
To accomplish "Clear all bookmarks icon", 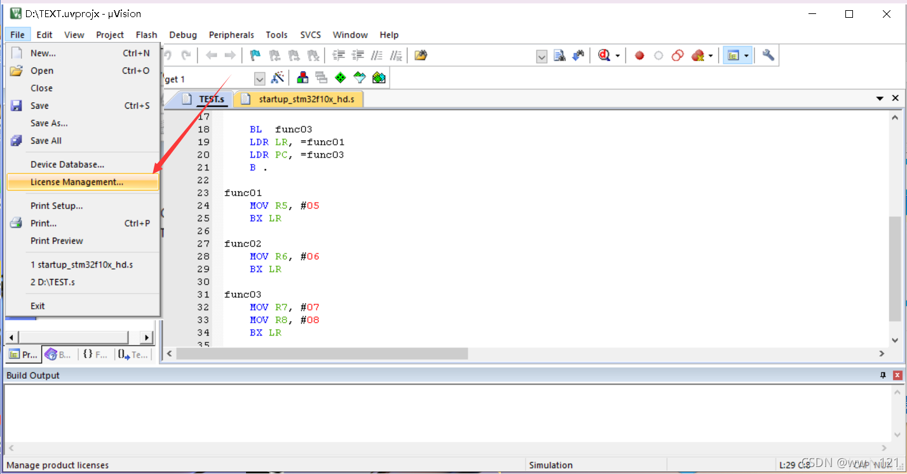I will (x=313, y=56).
